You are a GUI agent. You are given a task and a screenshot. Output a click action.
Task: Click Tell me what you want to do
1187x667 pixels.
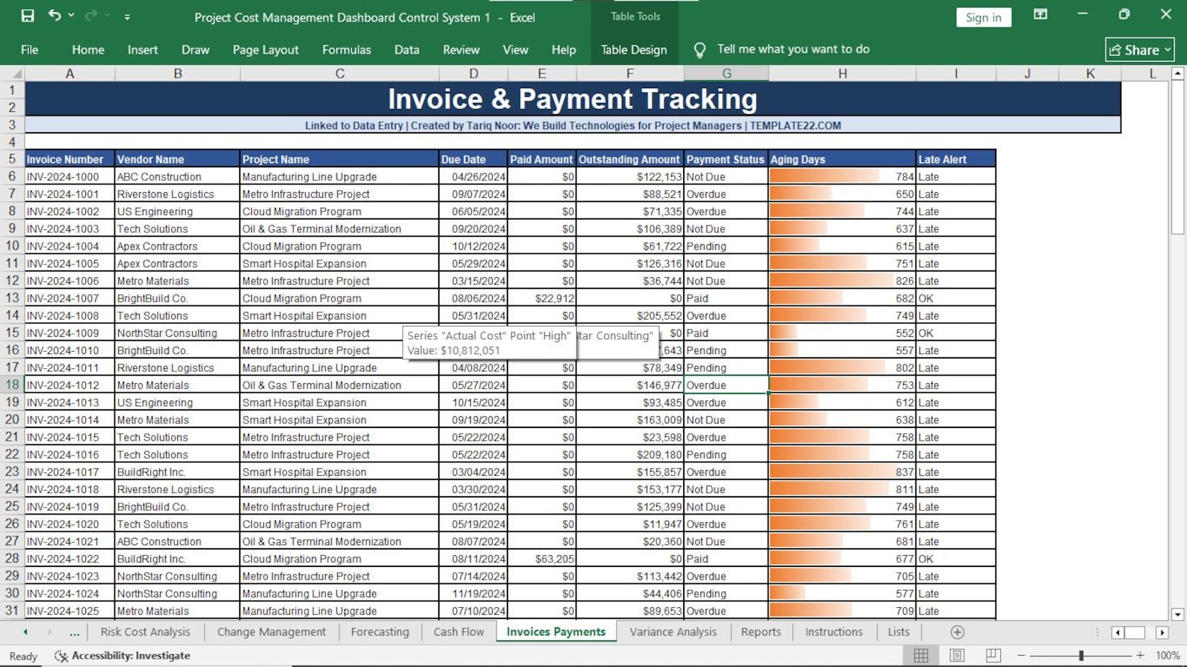coord(793,49)
